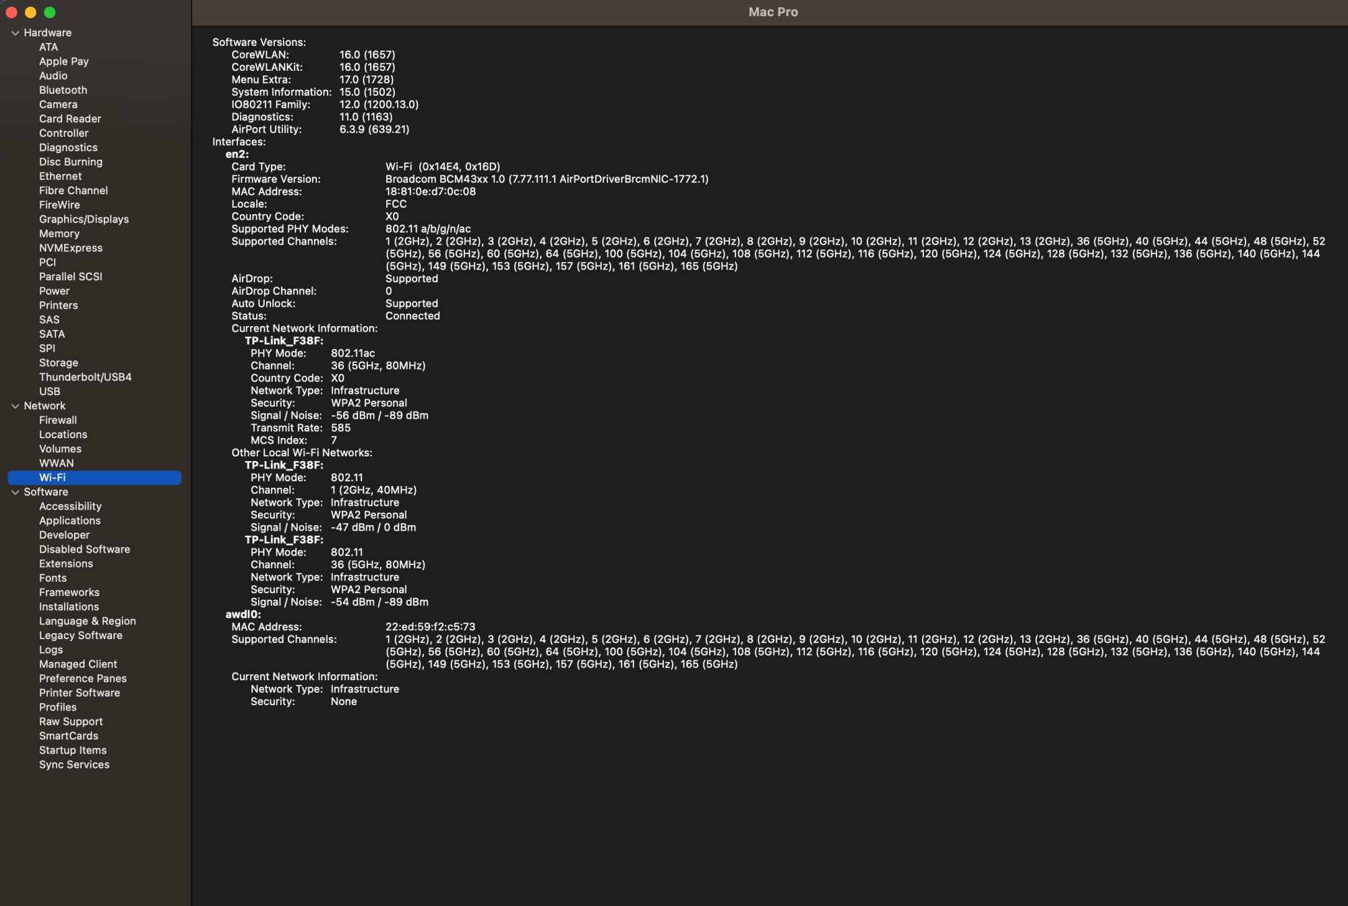
Task: Click the Mac Pro window title
Action: click(772, 12)
